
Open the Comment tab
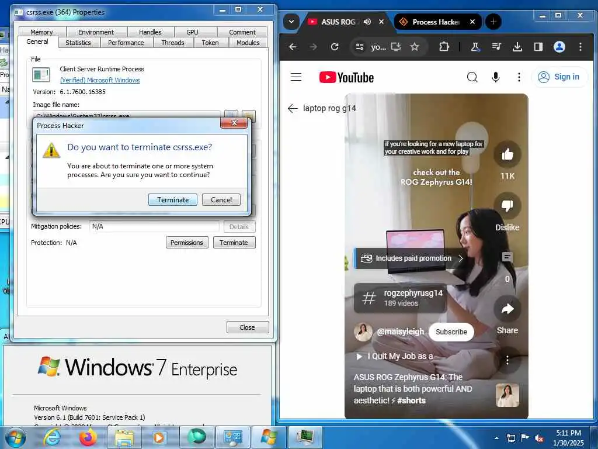(242, 32)
